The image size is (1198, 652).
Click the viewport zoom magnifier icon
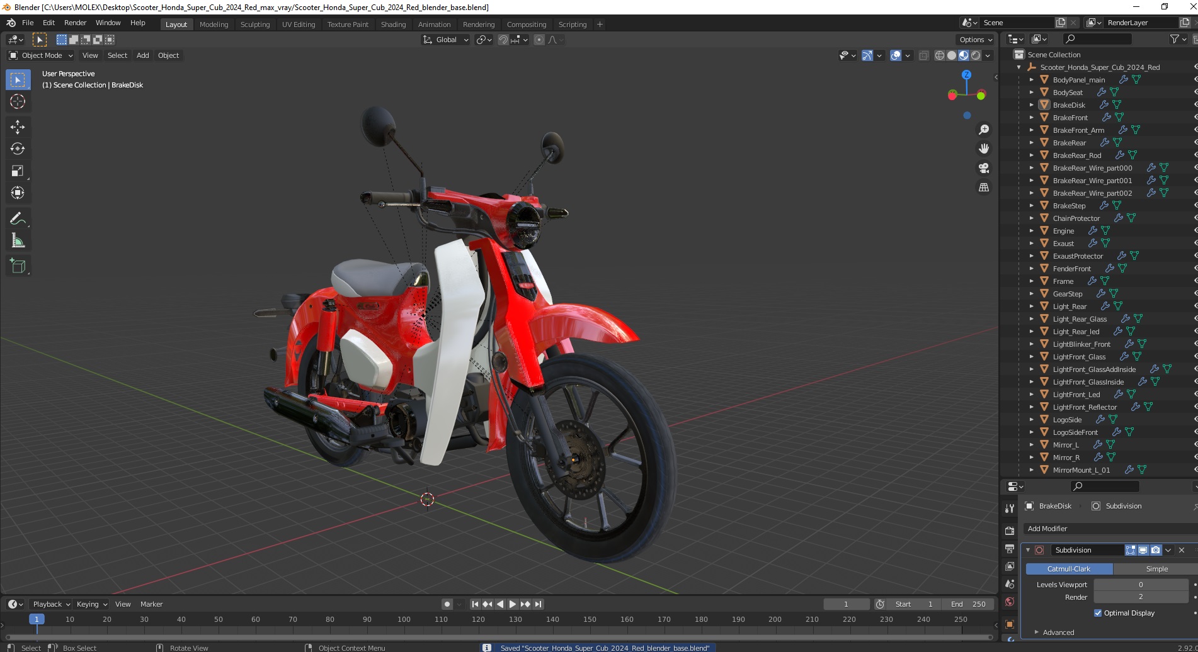click(x=984, y=130)
